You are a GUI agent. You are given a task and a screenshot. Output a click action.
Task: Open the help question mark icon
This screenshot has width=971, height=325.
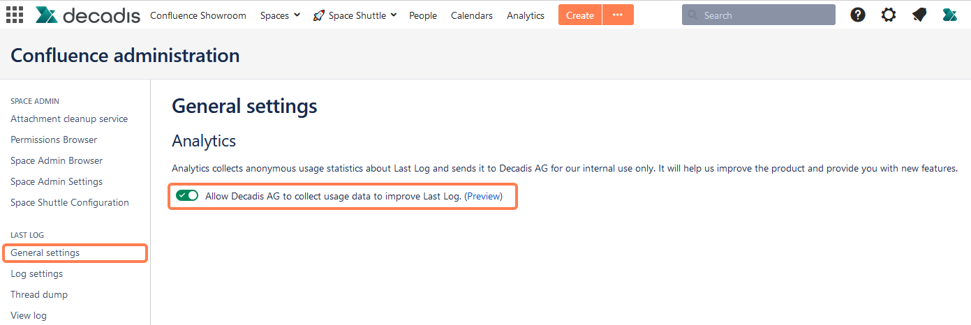858,15
